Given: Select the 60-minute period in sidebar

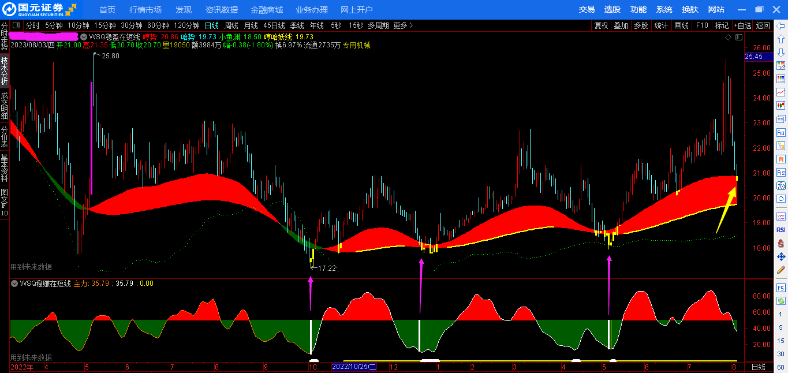Looking at the screenshot, I should (x=780, y=367).
